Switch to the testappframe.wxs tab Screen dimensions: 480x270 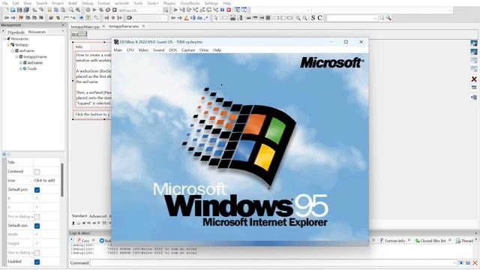(124, 26)
